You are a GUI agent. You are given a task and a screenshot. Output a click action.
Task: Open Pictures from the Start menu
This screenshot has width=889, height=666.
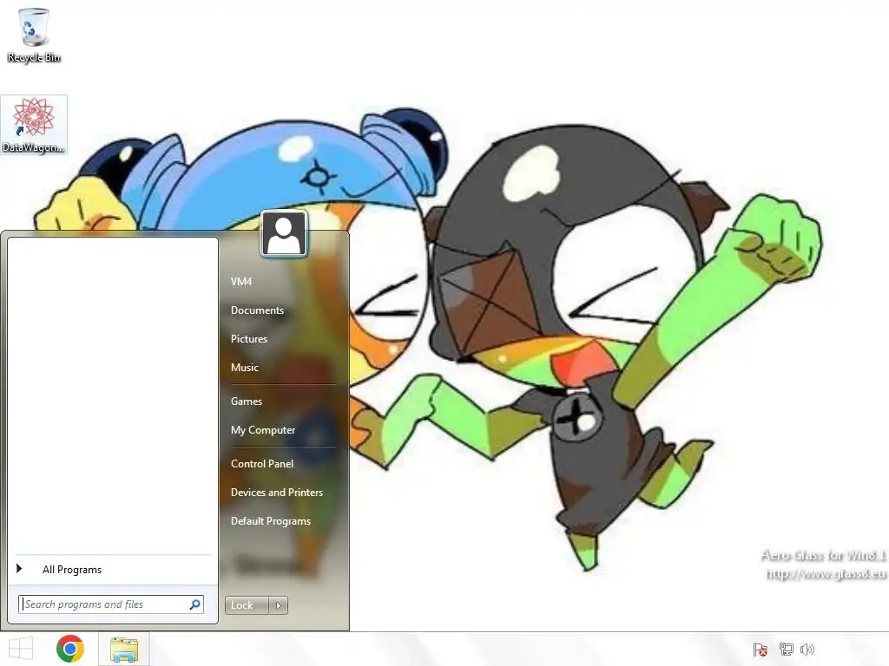[249, 339]
